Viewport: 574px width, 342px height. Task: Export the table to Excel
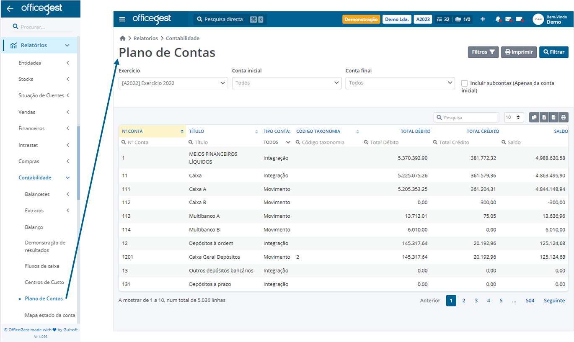pyautogui.click(x=543, y=117)
